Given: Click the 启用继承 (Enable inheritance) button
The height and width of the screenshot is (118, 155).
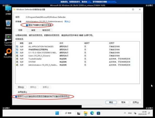Looking at the screenshot, I should pos(22,92).
